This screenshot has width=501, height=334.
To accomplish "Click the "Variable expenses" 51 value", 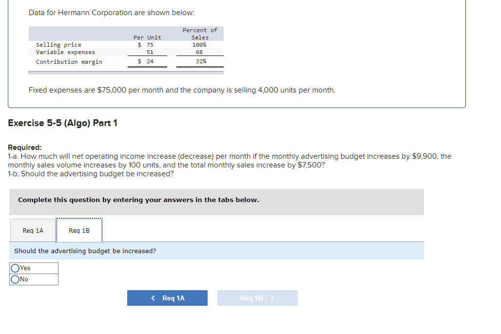I will (150, 52).
